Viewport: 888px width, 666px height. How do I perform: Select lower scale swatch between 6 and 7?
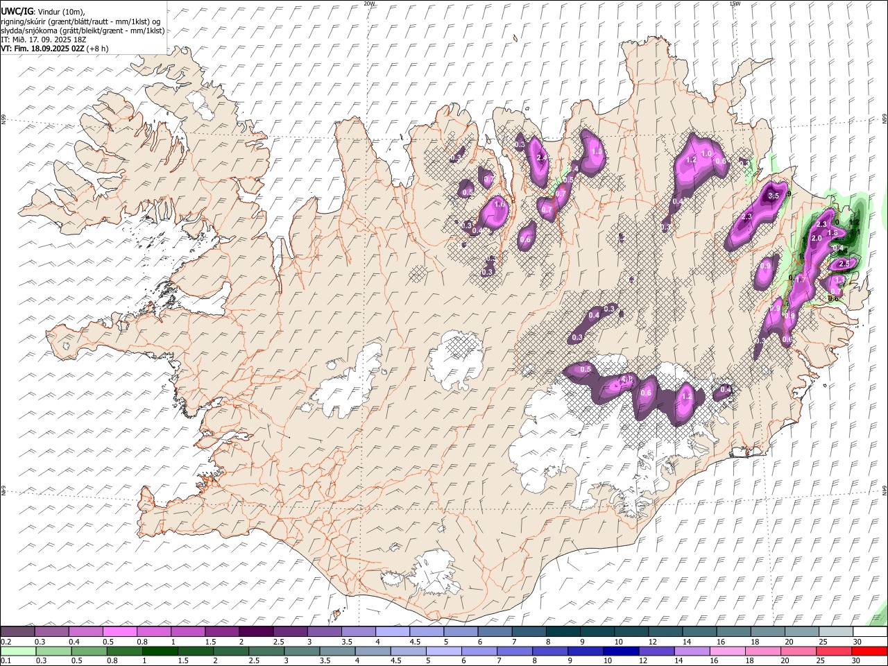tap(479, 651)
